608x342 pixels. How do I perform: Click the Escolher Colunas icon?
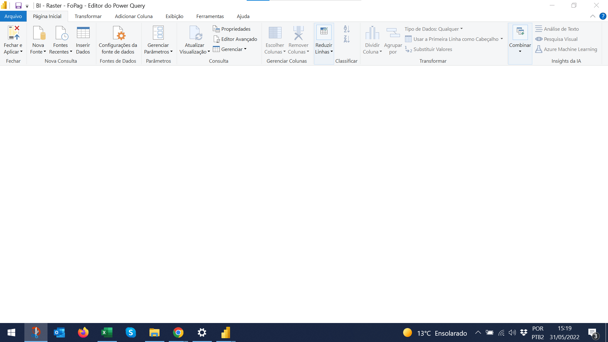(275, 33)
